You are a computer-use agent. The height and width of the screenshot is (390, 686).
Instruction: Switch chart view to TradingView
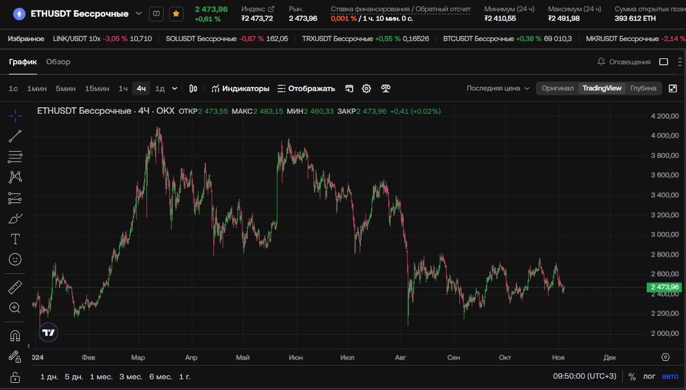(601, 88)
